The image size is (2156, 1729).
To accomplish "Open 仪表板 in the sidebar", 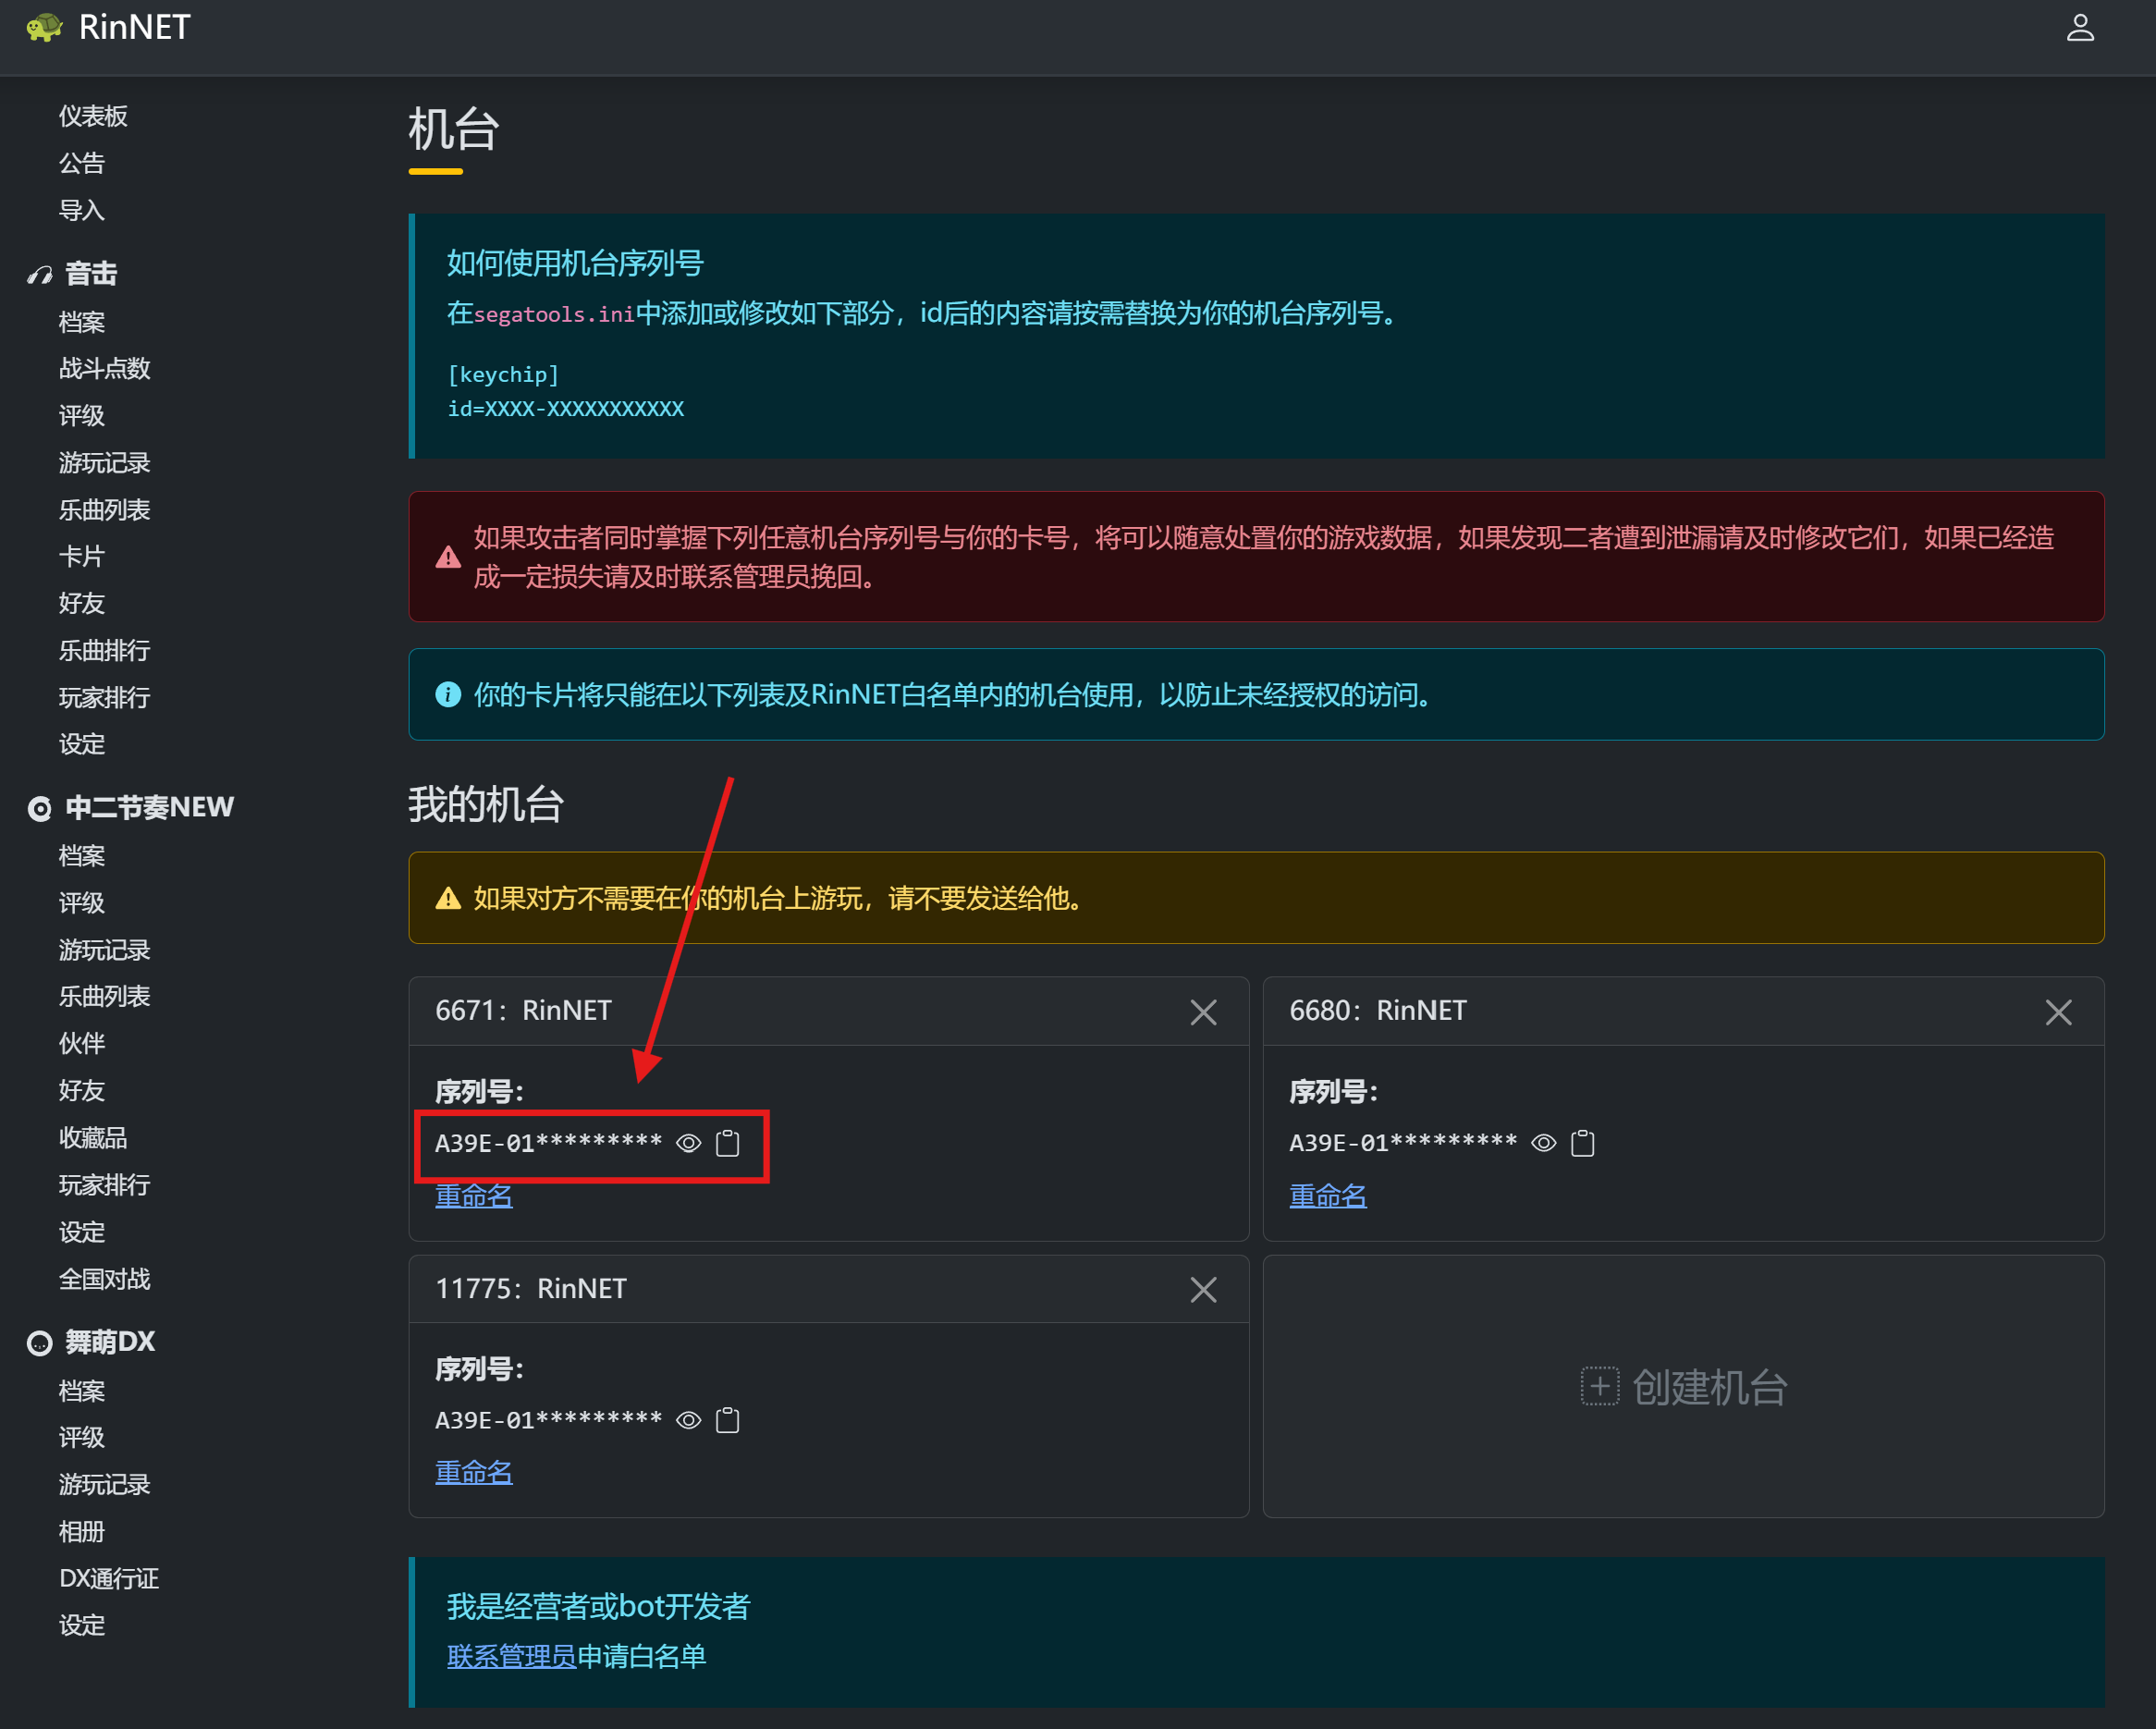I will (93, 116).
